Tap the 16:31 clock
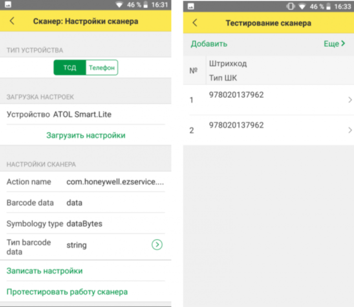Viewport: 354px width, 307px height. pos(160,5)
